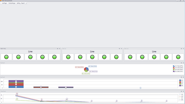Click the "ER: 53ea (32%)" pie legend entry
185x104 pixels.
click(178, 70)
